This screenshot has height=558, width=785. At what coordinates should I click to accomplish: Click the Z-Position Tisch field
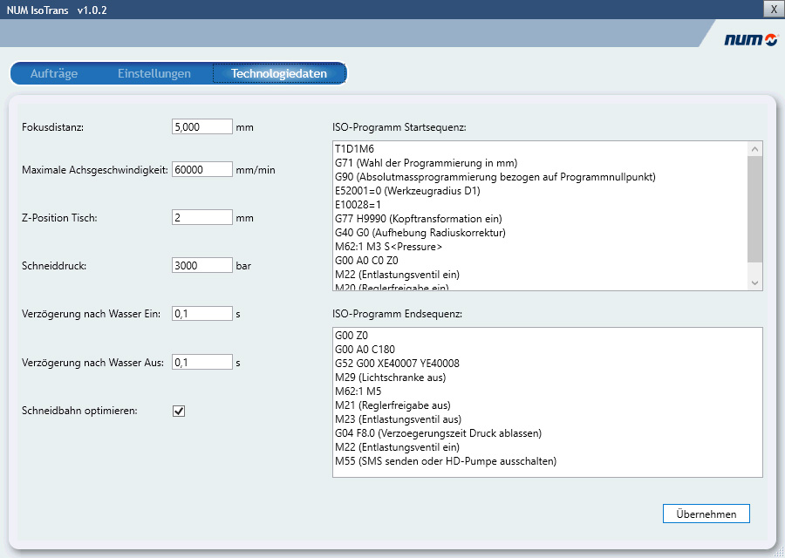point(202,217)
